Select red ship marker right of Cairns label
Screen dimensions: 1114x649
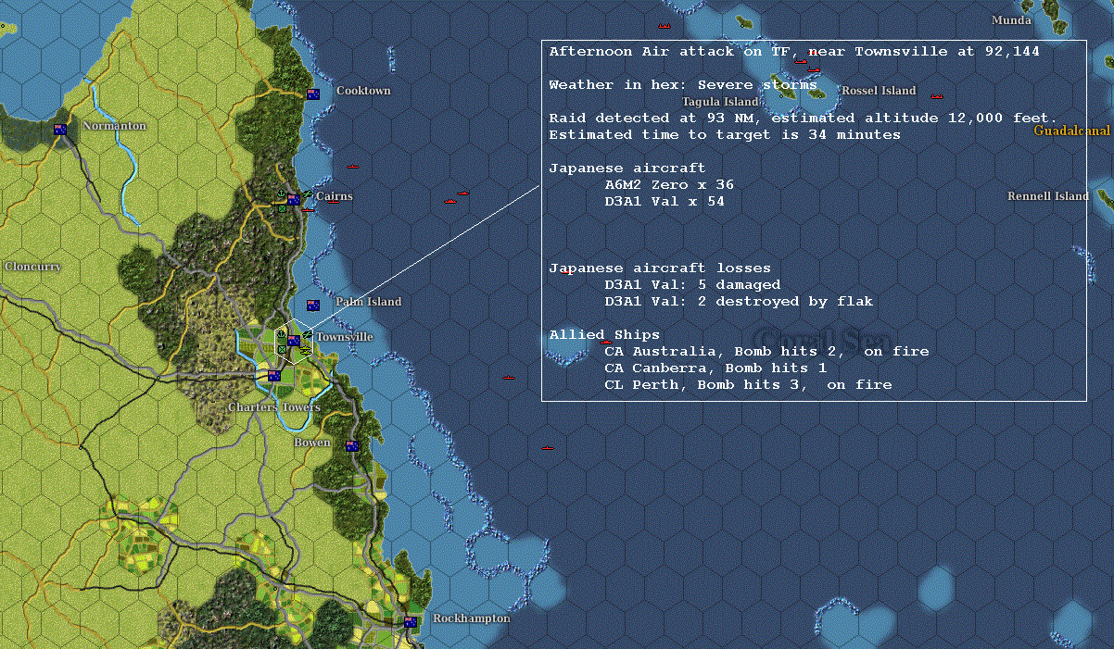click(334, 202)
